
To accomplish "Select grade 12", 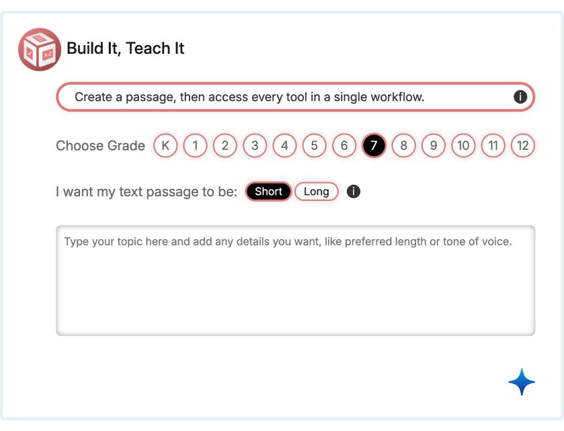I will [x=523, y=146].
